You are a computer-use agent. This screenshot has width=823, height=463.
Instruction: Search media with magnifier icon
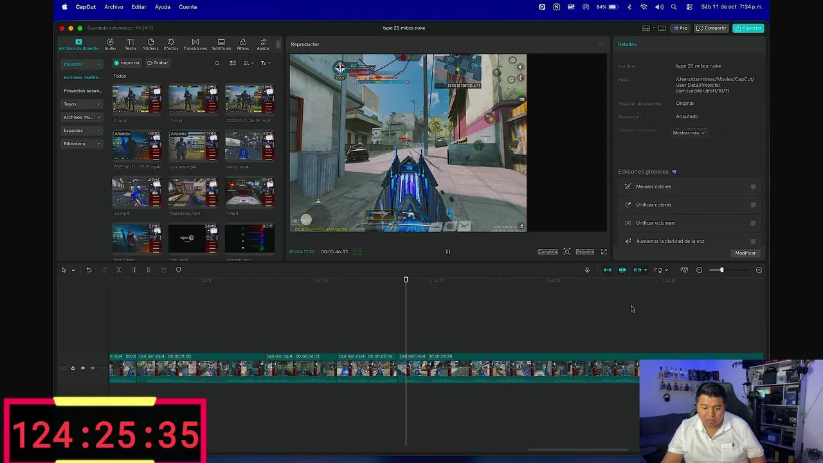217,63
